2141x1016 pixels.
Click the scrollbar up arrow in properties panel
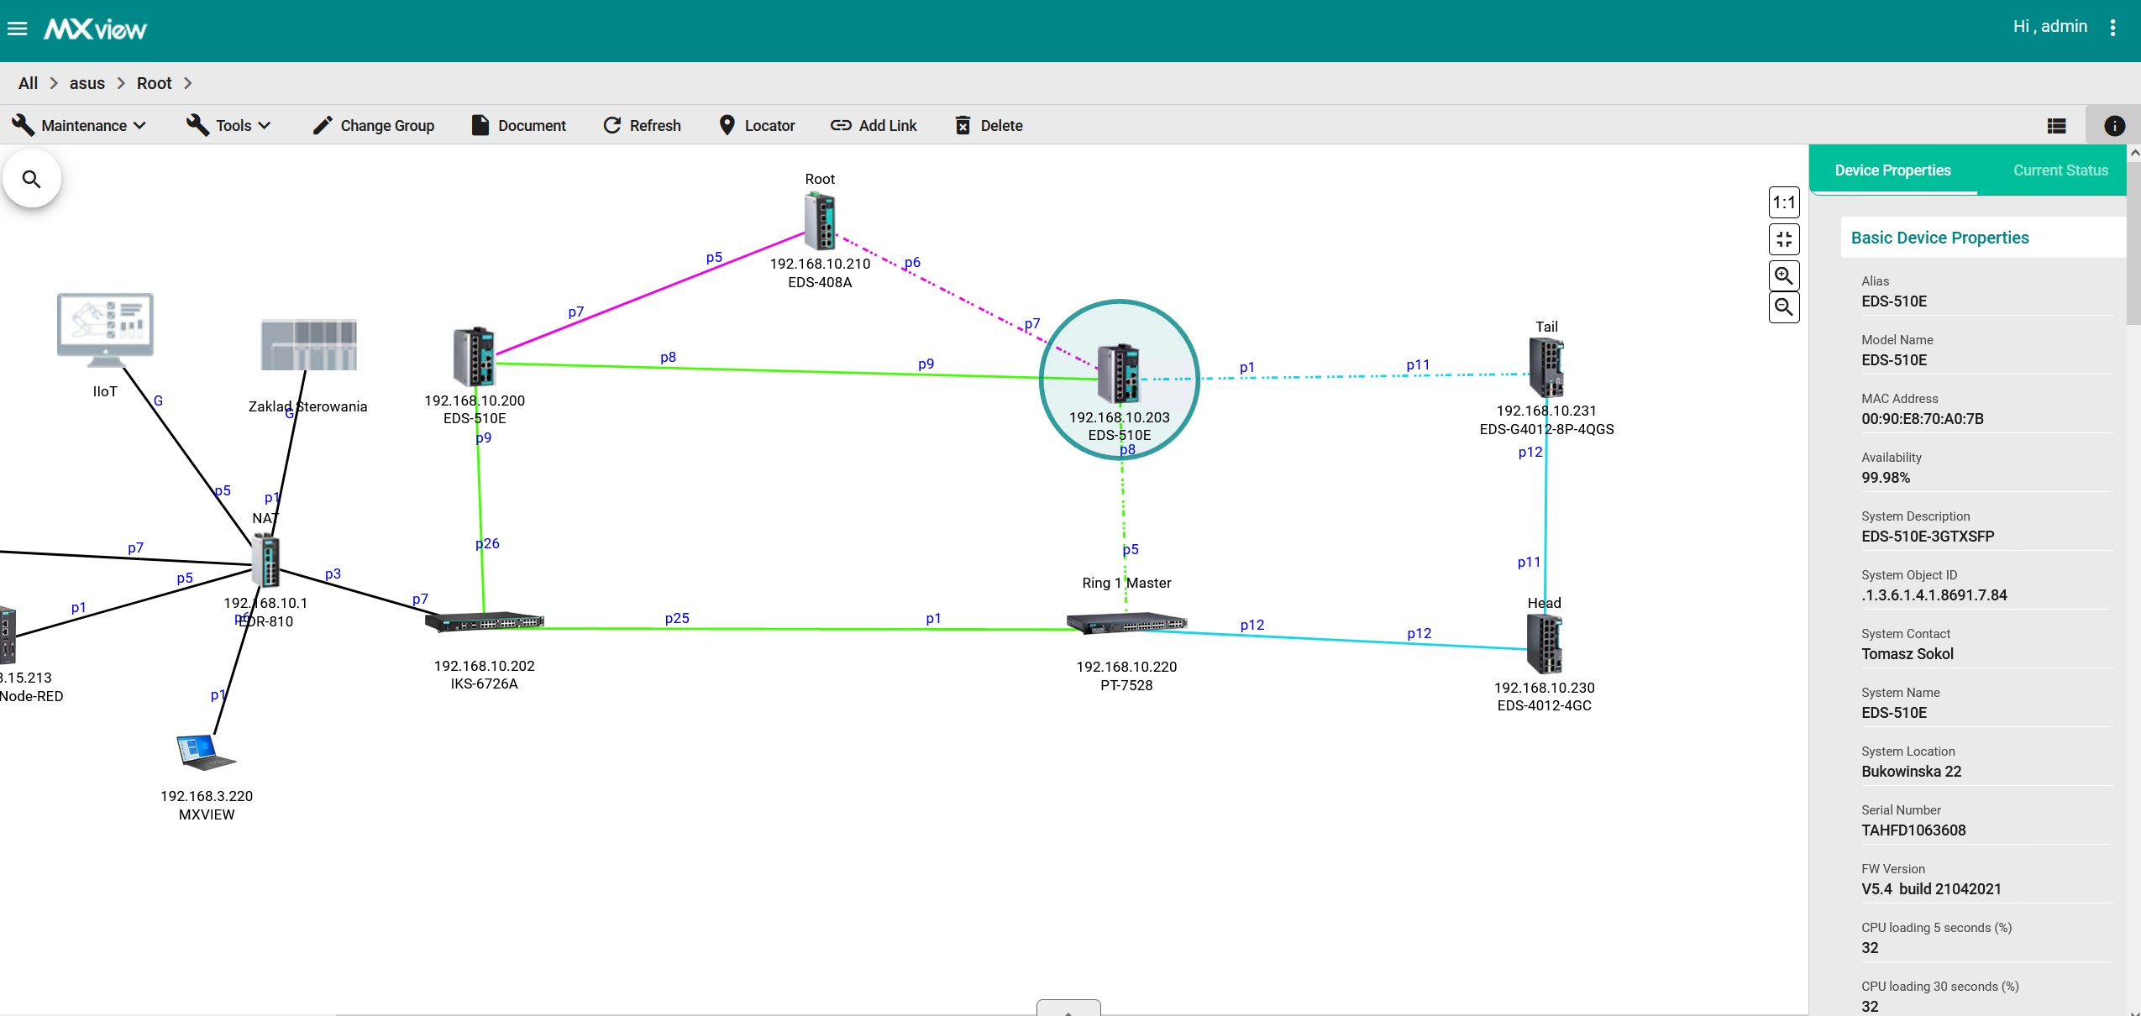tap(2133, 153)
